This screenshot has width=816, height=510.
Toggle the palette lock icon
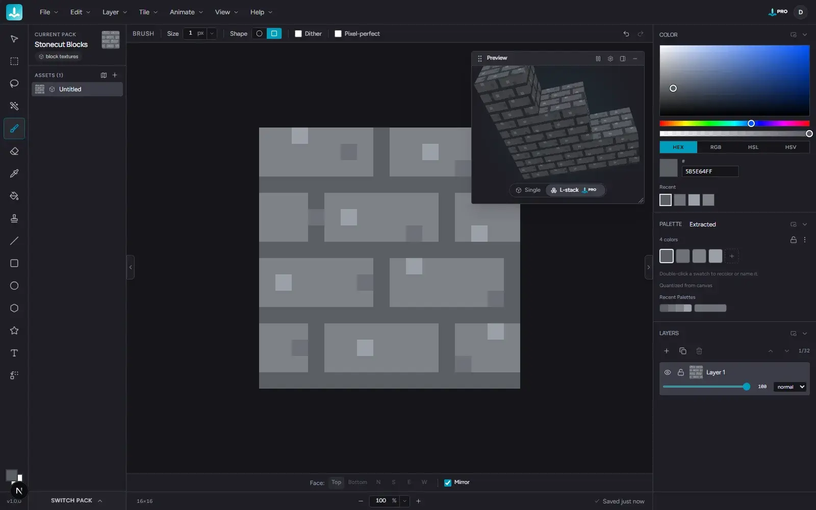pyautogui.click(x=794, y=240)
